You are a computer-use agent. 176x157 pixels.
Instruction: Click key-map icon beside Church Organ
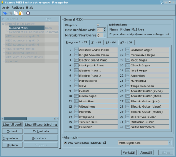coord(127,65)
